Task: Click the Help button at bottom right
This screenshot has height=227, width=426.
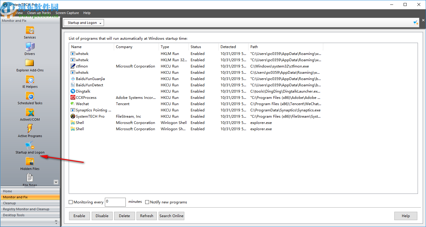Action: [x=406, y=216]
